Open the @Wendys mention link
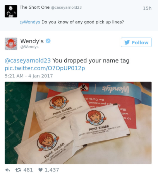158x176 pixels. tap(30, 22)
